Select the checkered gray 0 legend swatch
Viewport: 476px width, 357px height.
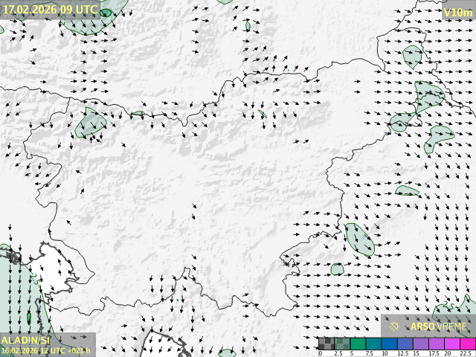(x=326, y=344)
